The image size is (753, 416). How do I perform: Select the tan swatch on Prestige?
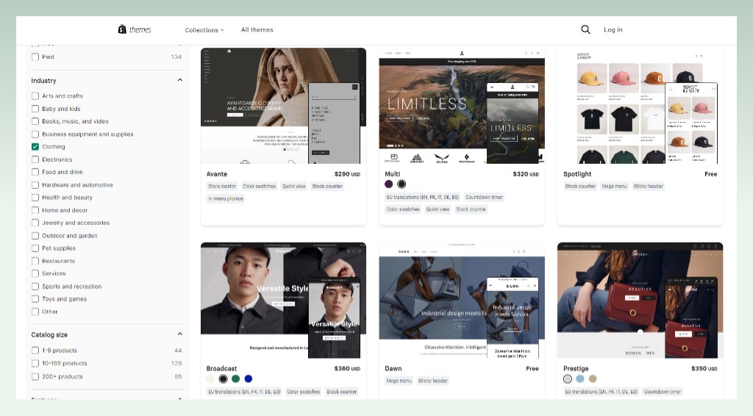pos(593,379)
